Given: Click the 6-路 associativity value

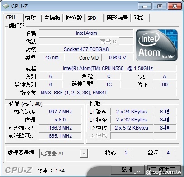Looking at the screenshot, I should click(165, 112).
